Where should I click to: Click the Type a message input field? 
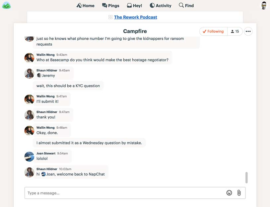pyautogui.click(x=124, y=193)
